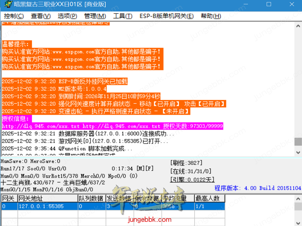The width and height of the screenshot is (302, 226).
Task: Maximize the game server window
Action: coord(269,4)
